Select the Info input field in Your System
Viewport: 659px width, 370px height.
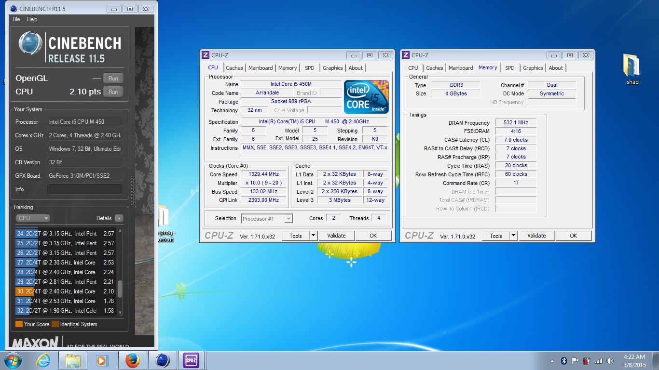[x=84, y=189]
